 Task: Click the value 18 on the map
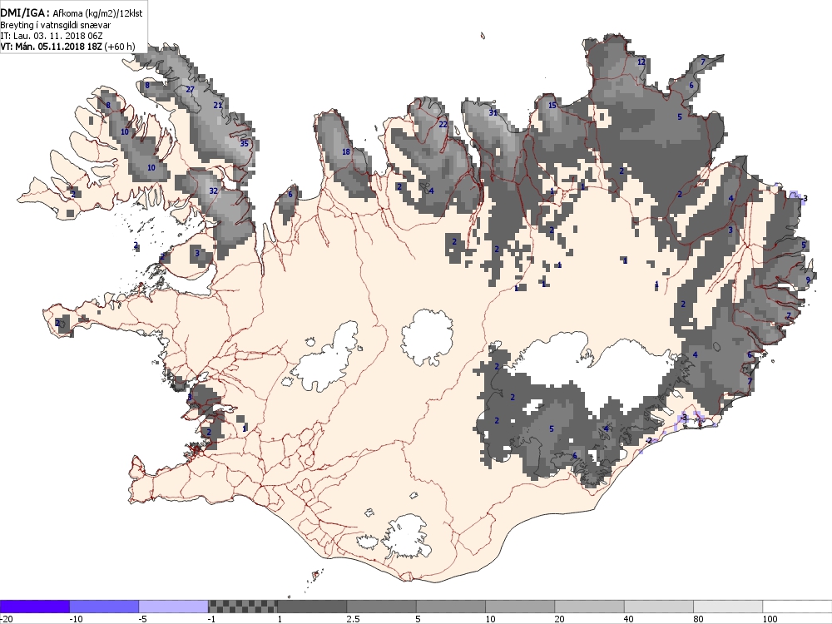tap(346, 152)
